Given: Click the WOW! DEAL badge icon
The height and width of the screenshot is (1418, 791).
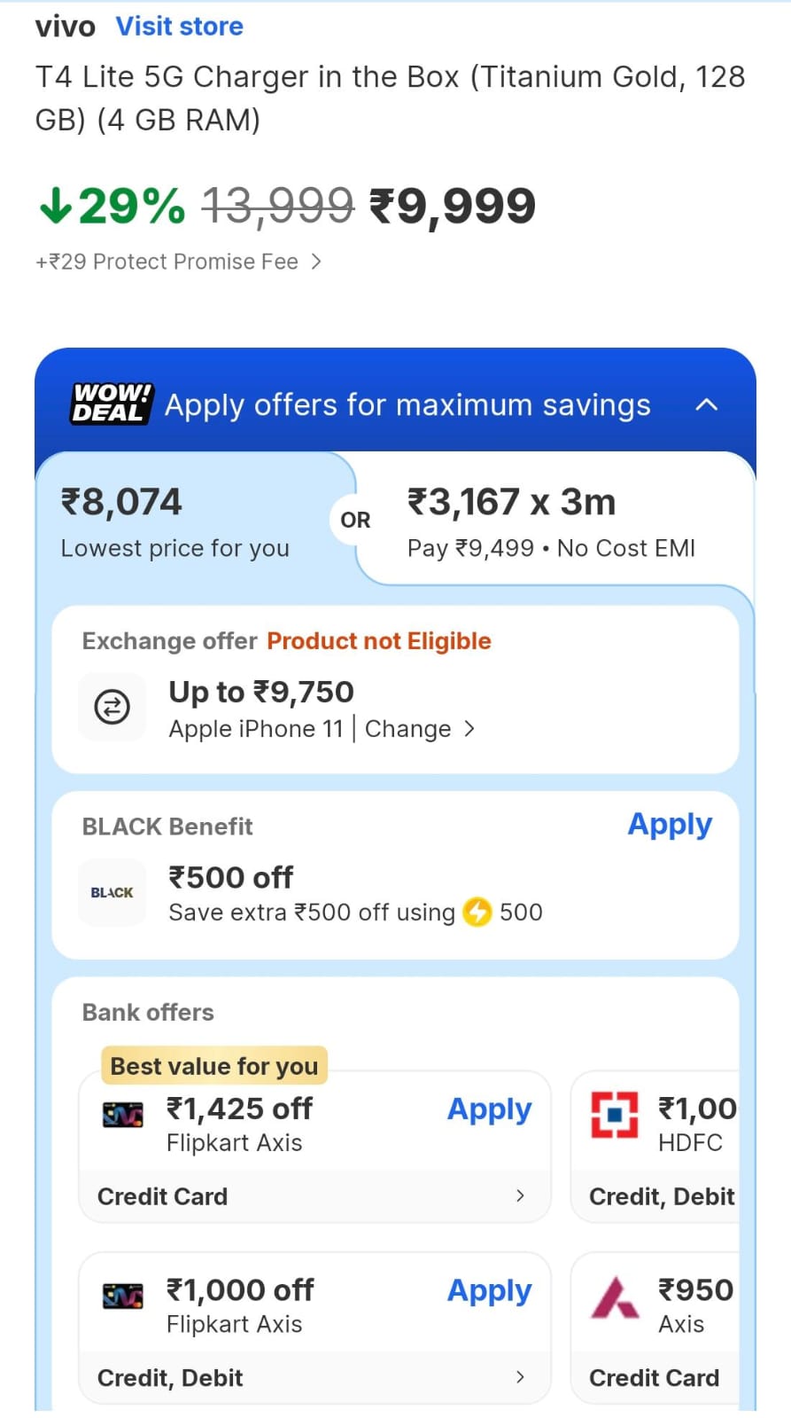Looking at the screenshot, I should point(112,403).
